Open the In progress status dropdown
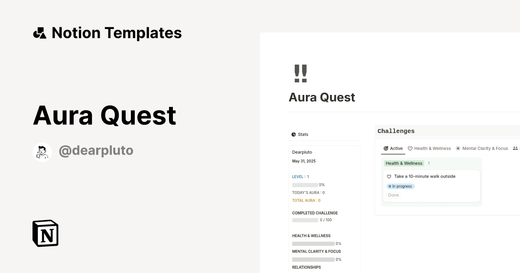Image resolution: width=520 pixels, height=273 pixels. coord(400,186)
